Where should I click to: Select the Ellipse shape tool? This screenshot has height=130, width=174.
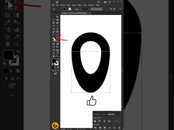[54, 29]
